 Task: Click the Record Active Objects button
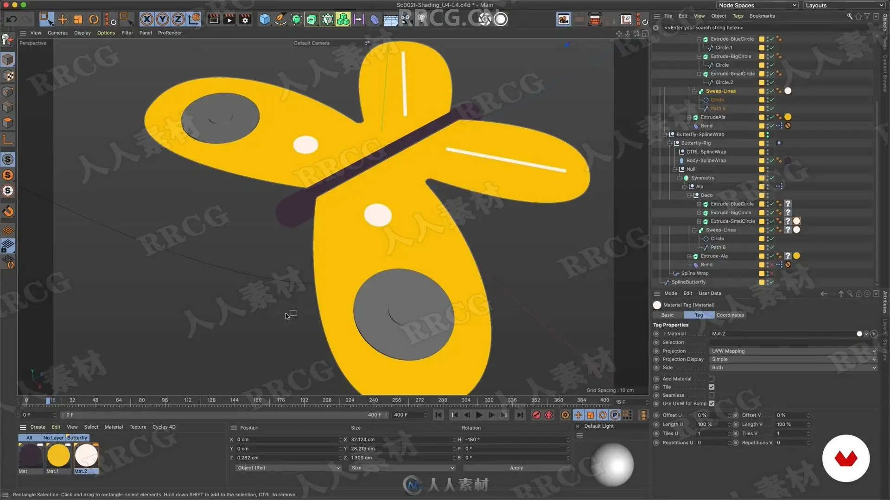click(536, 415)
